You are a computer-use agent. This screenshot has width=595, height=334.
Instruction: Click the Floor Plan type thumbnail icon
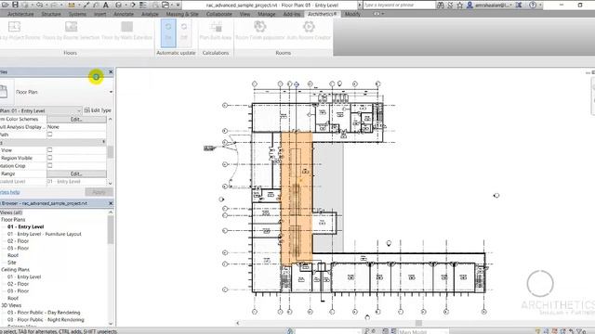pos(4,92)
